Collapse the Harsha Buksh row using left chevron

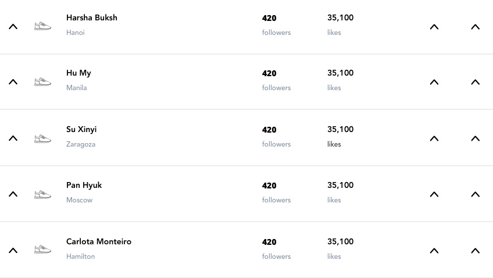(13, 27)
